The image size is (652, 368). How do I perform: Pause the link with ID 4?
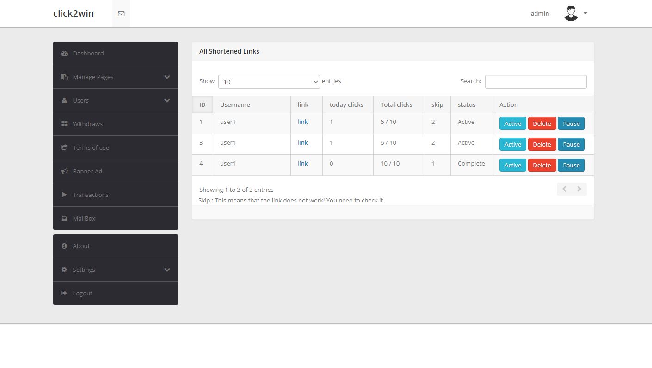pos(571,165)
